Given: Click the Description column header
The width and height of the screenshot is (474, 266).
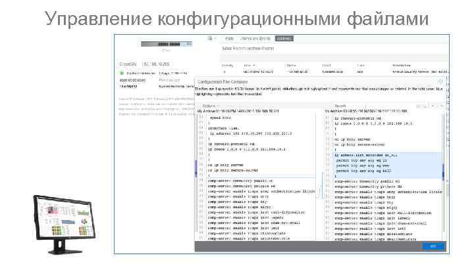Looking at the screenshot, I should click(402, 66).
